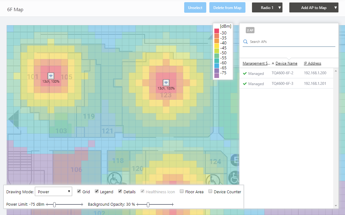Uncheck the Legend checkbox
This screenshot has height=215, width=345.
click(97, 192)
